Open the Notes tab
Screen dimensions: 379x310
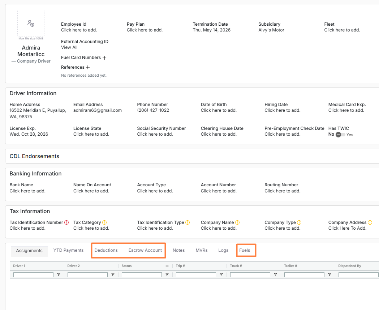click(x=178, y=250)
